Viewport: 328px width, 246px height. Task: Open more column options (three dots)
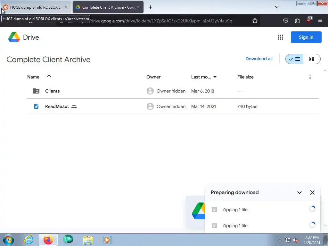(x=310, y=77)
